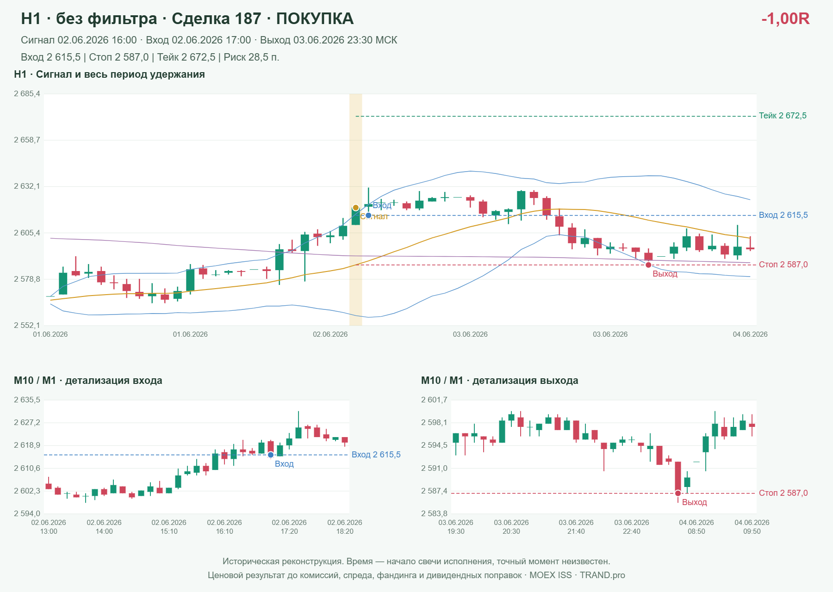
Task: Click the 2 552,1 price axis label
Action: (x=27, y=326)
